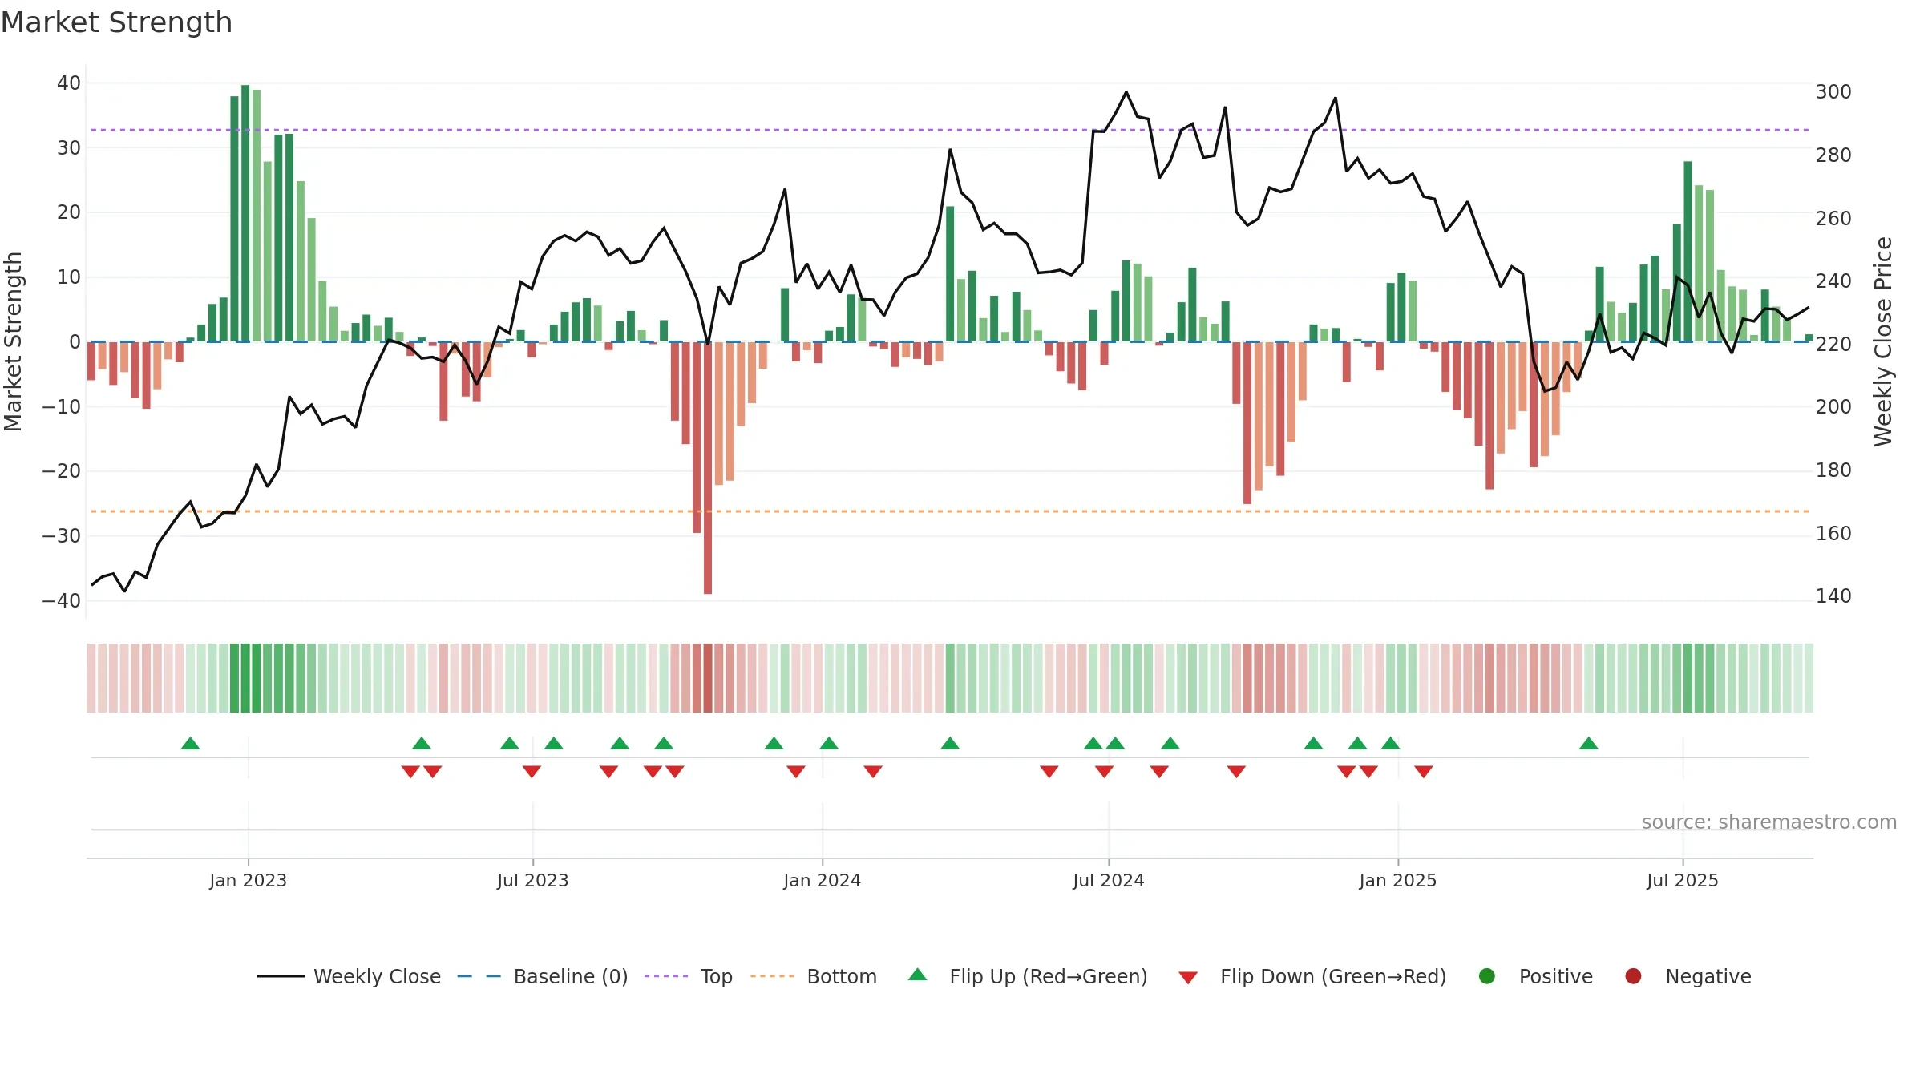Click the −40 tick on the left axis
The image size is (1924, 1082).
click(62, 601)
